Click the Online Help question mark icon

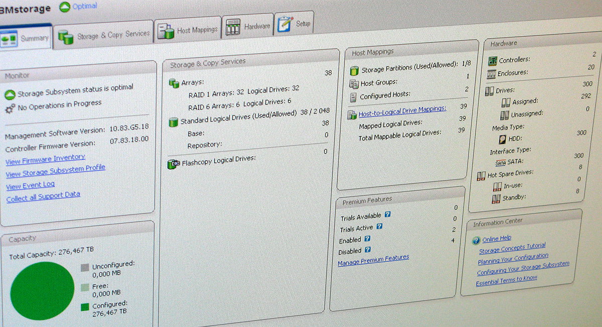click(476, 240)
